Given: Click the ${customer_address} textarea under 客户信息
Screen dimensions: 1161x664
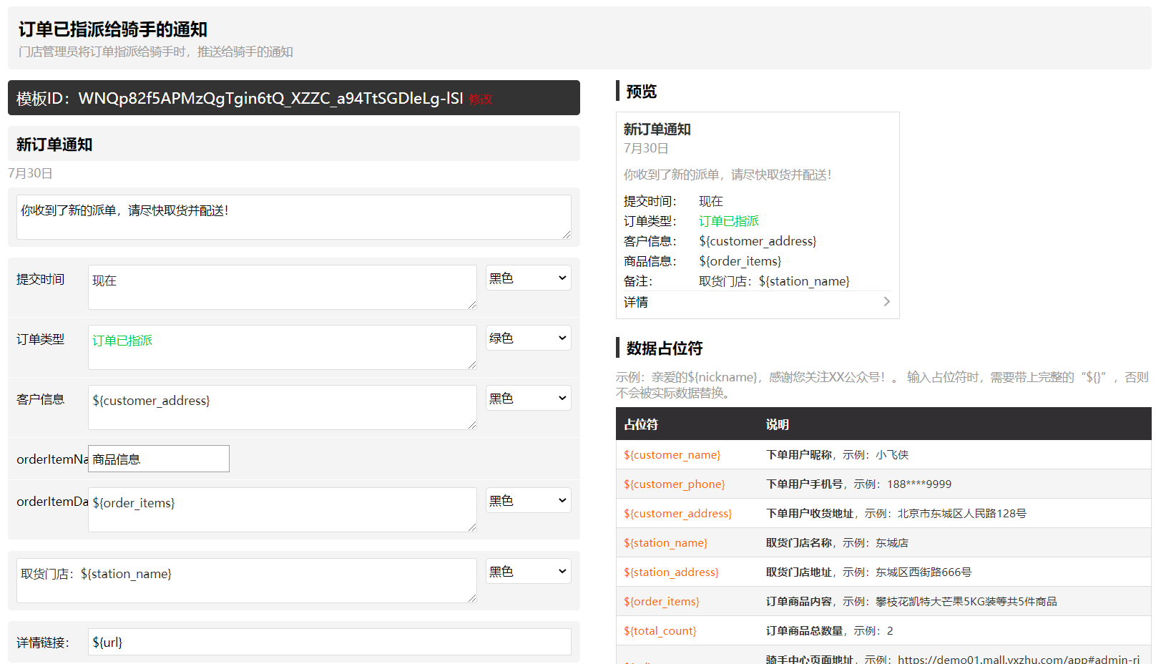Looking at the screenshot, I should tap(282, 407).
